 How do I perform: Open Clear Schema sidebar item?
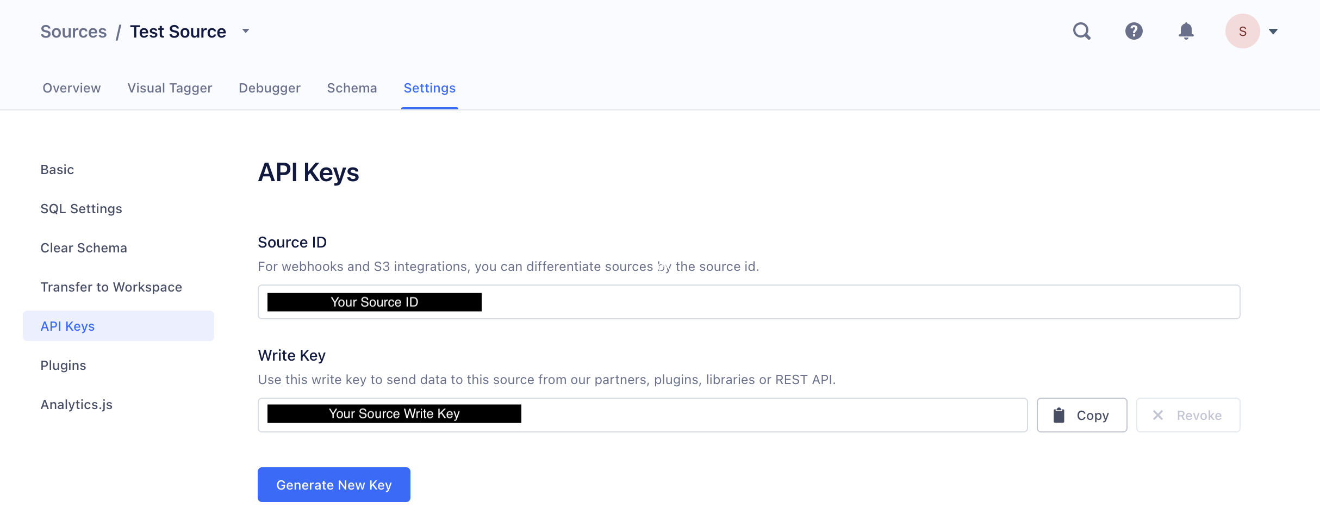(x=84, y=248)
